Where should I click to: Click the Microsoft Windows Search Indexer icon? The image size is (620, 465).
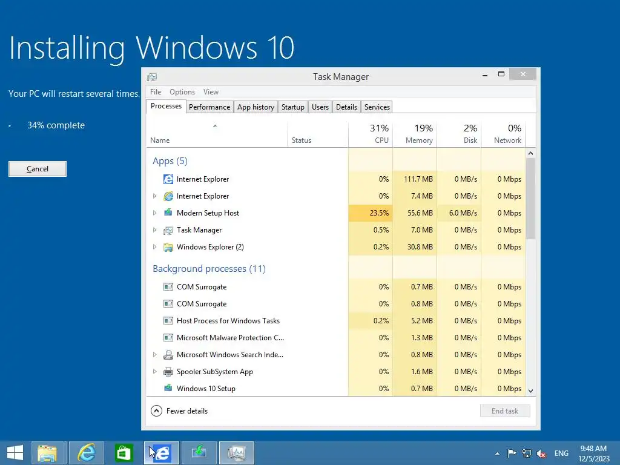point(168,355)
